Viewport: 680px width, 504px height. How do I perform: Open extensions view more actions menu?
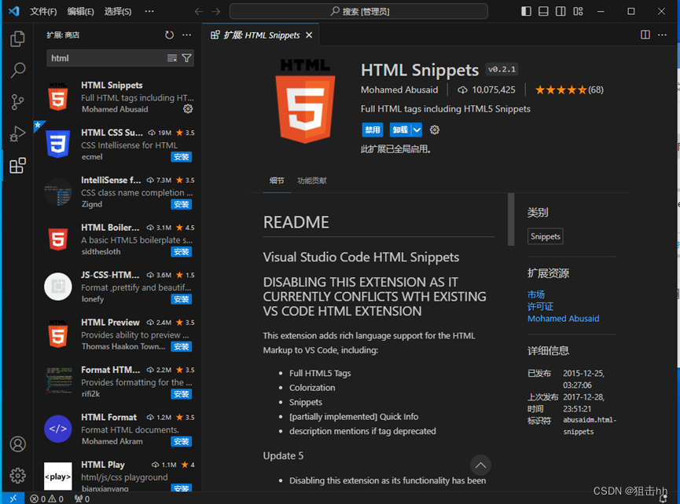(x=186, y=35)
